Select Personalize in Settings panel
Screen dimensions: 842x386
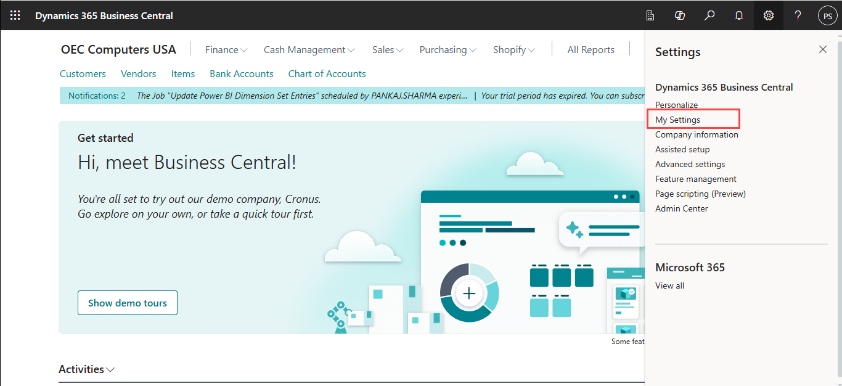pyautogui.click(x=676, y=105)
